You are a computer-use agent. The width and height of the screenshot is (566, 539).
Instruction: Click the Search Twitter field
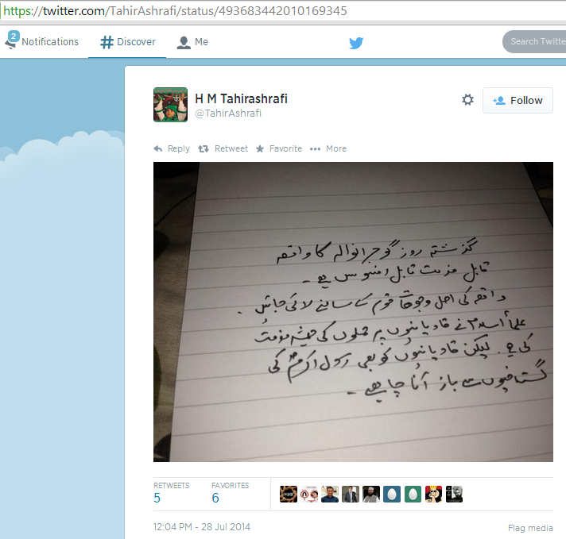pos(535,41)
